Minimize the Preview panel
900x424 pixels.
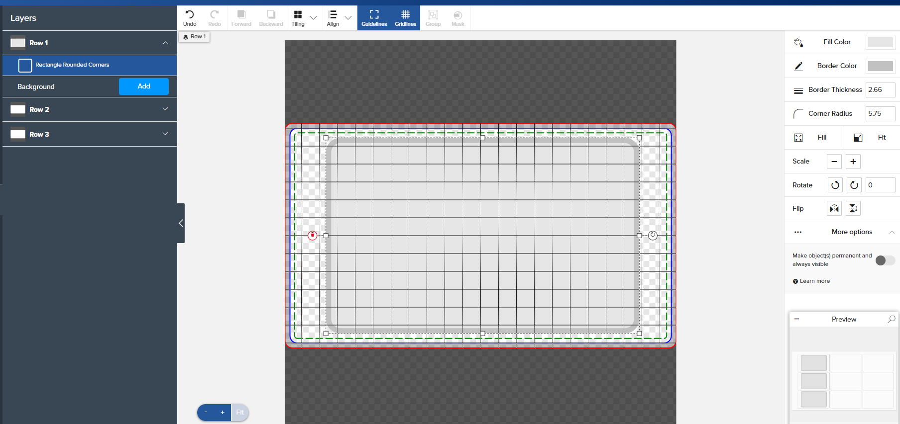click(x=797, y=319)
